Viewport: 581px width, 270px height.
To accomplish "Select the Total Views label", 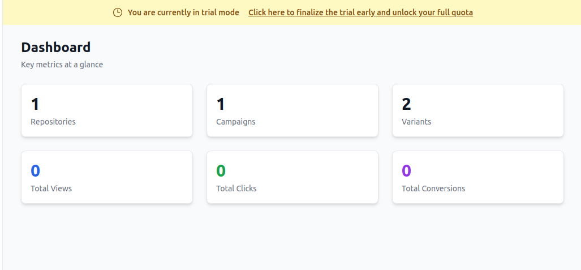I will pos(51,188).
